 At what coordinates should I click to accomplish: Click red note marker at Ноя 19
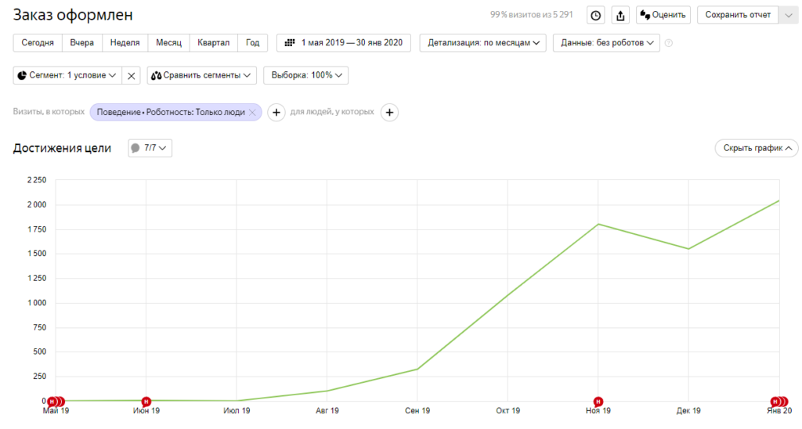coord(598,402)
